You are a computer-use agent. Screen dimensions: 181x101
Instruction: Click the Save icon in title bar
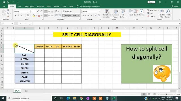pos(4,2)
